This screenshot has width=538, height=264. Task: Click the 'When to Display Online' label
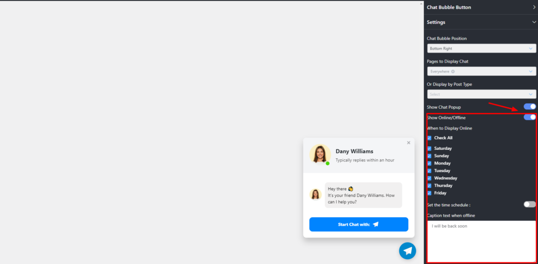click(x=450, y=128)
